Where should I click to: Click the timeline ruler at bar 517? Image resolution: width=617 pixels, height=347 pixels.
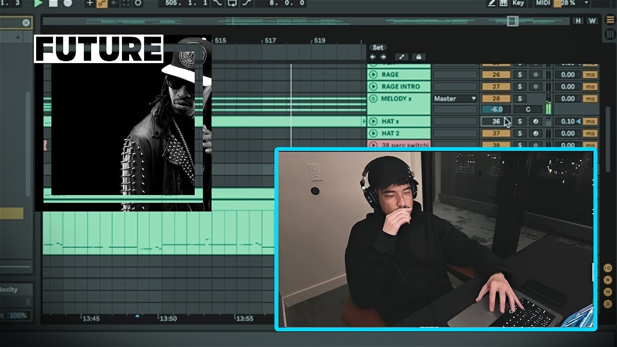pyautogui.click(x=270, y=40)
